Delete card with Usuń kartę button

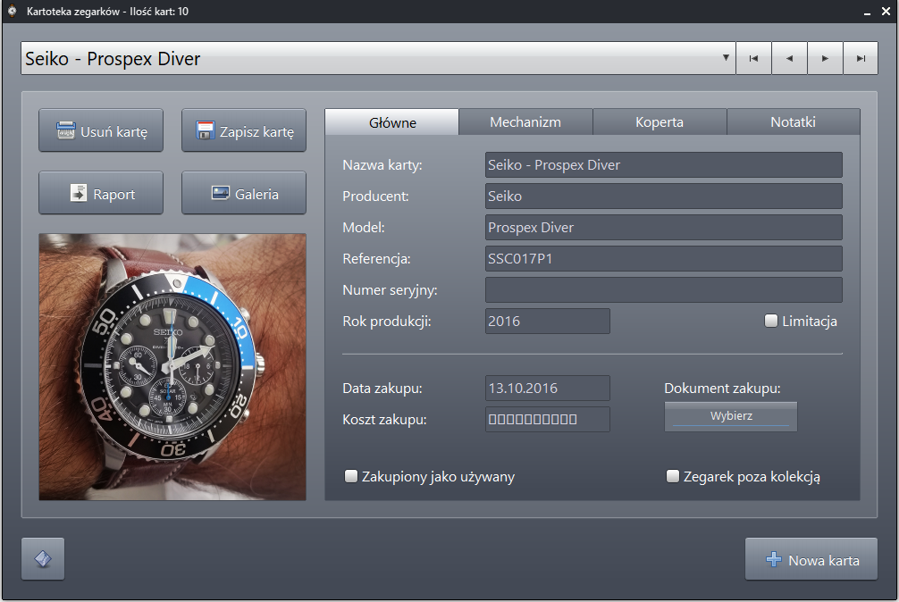tap(101, 130)
